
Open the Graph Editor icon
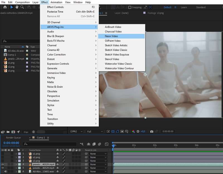[106, 144]
